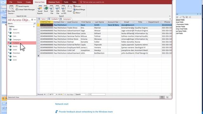
Task: Switch to the Table ribbon tab
Action: 74,2
